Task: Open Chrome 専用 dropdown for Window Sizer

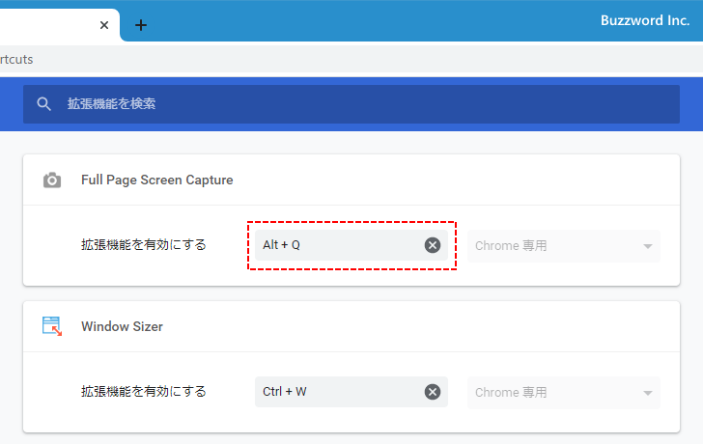Action: [x=564, y=393]
